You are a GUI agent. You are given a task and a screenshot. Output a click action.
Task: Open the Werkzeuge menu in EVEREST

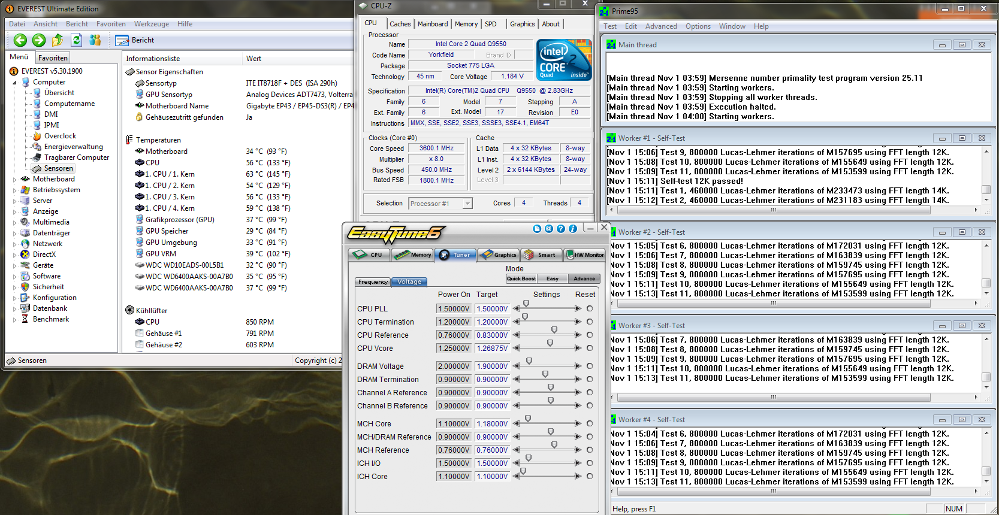[152, 24]
